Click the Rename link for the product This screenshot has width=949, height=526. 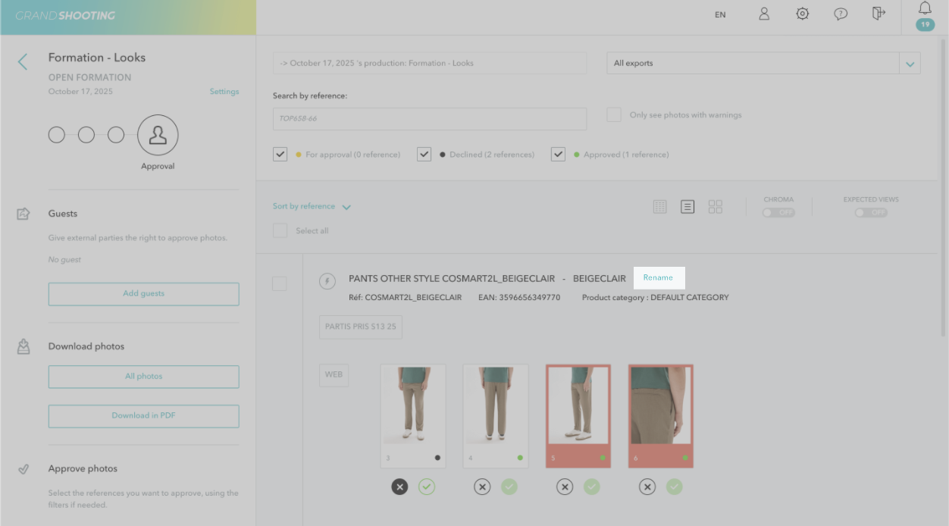click(x=658, y=277)
